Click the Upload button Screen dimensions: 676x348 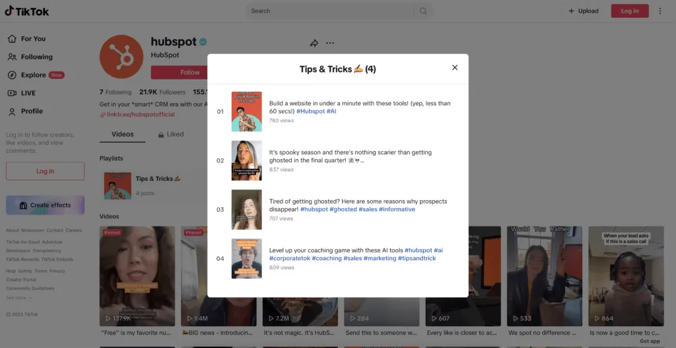[x=584, y=11]
